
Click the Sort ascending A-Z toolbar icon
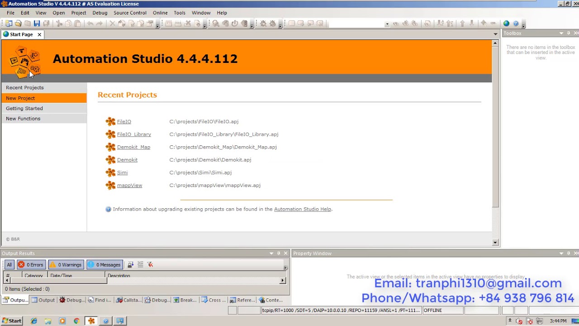(x=440, y=24)
